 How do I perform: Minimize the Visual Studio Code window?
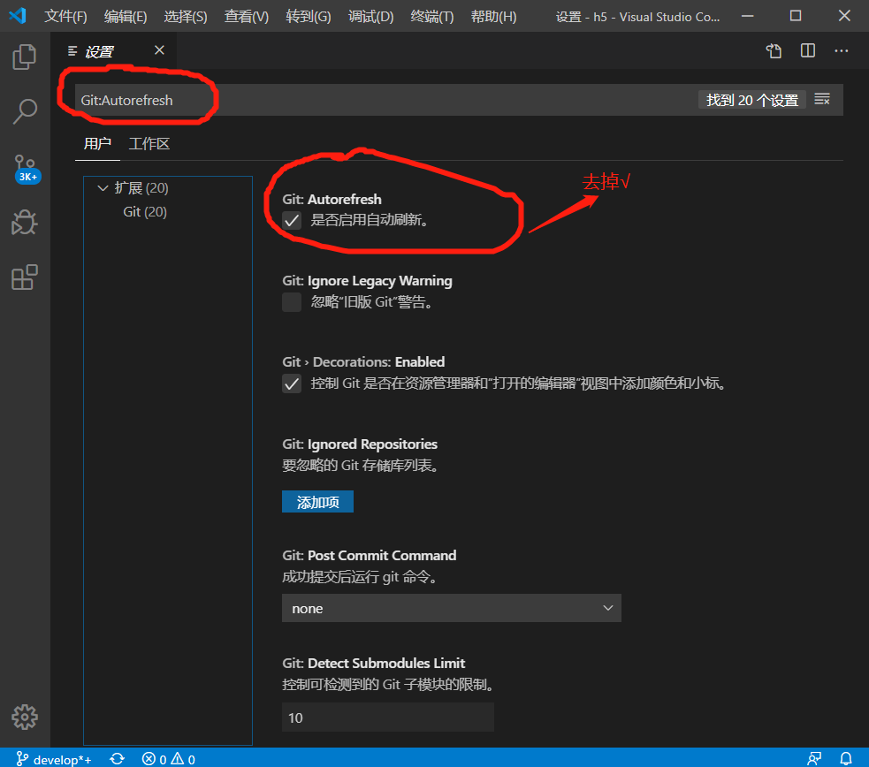(x=748, y=16)
